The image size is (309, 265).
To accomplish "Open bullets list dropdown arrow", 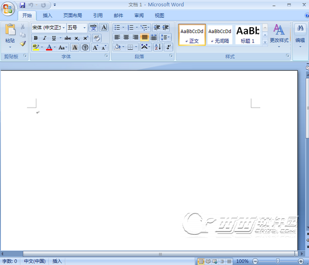I will pyautogui.click(x=123, y=28).
